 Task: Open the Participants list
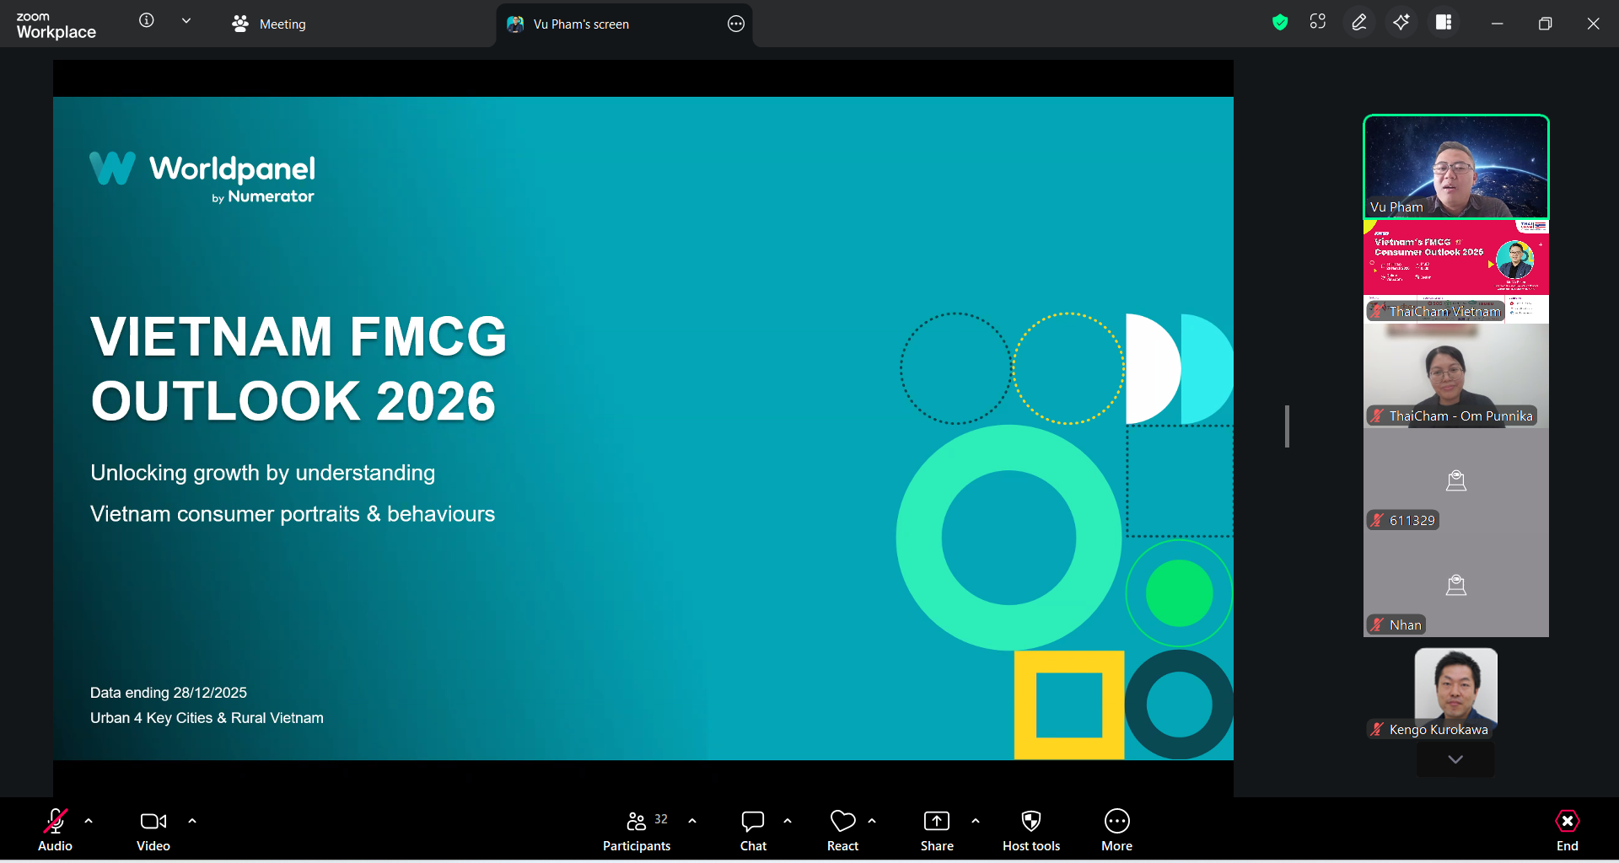coord(637,830)
